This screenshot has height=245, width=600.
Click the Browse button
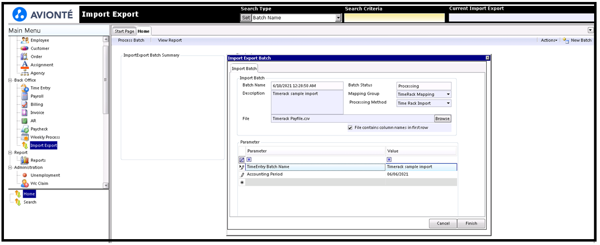[x=442, y=118]
